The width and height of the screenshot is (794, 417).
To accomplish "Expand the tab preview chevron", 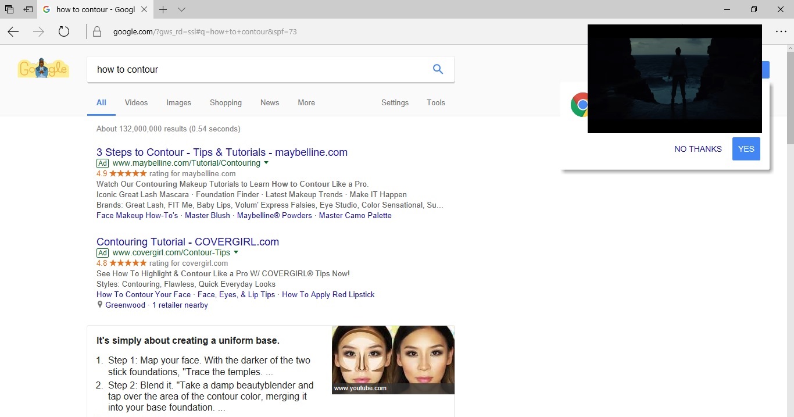I will (x=181, y=9).
